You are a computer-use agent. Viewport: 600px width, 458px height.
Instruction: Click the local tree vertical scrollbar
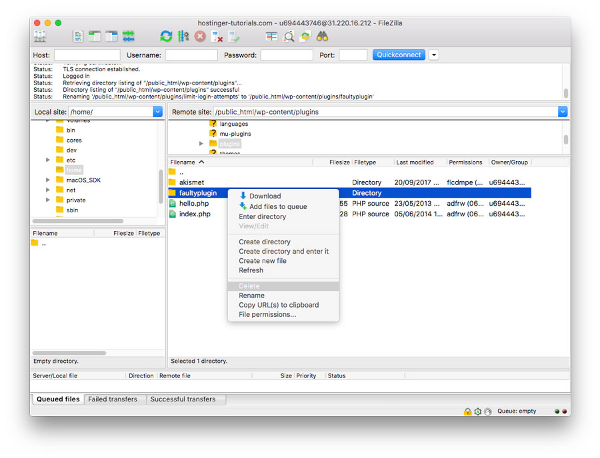161,186
